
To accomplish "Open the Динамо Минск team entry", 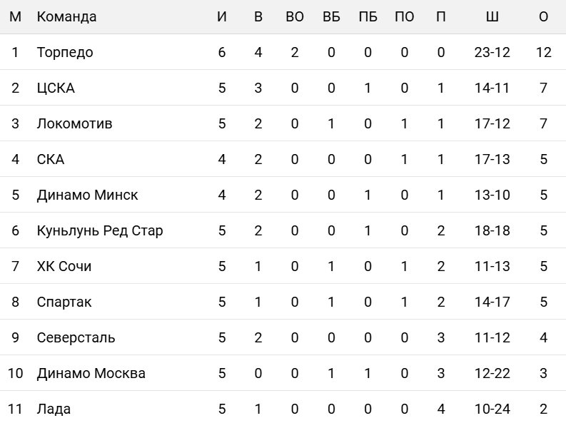I will [x=87, y=195].
